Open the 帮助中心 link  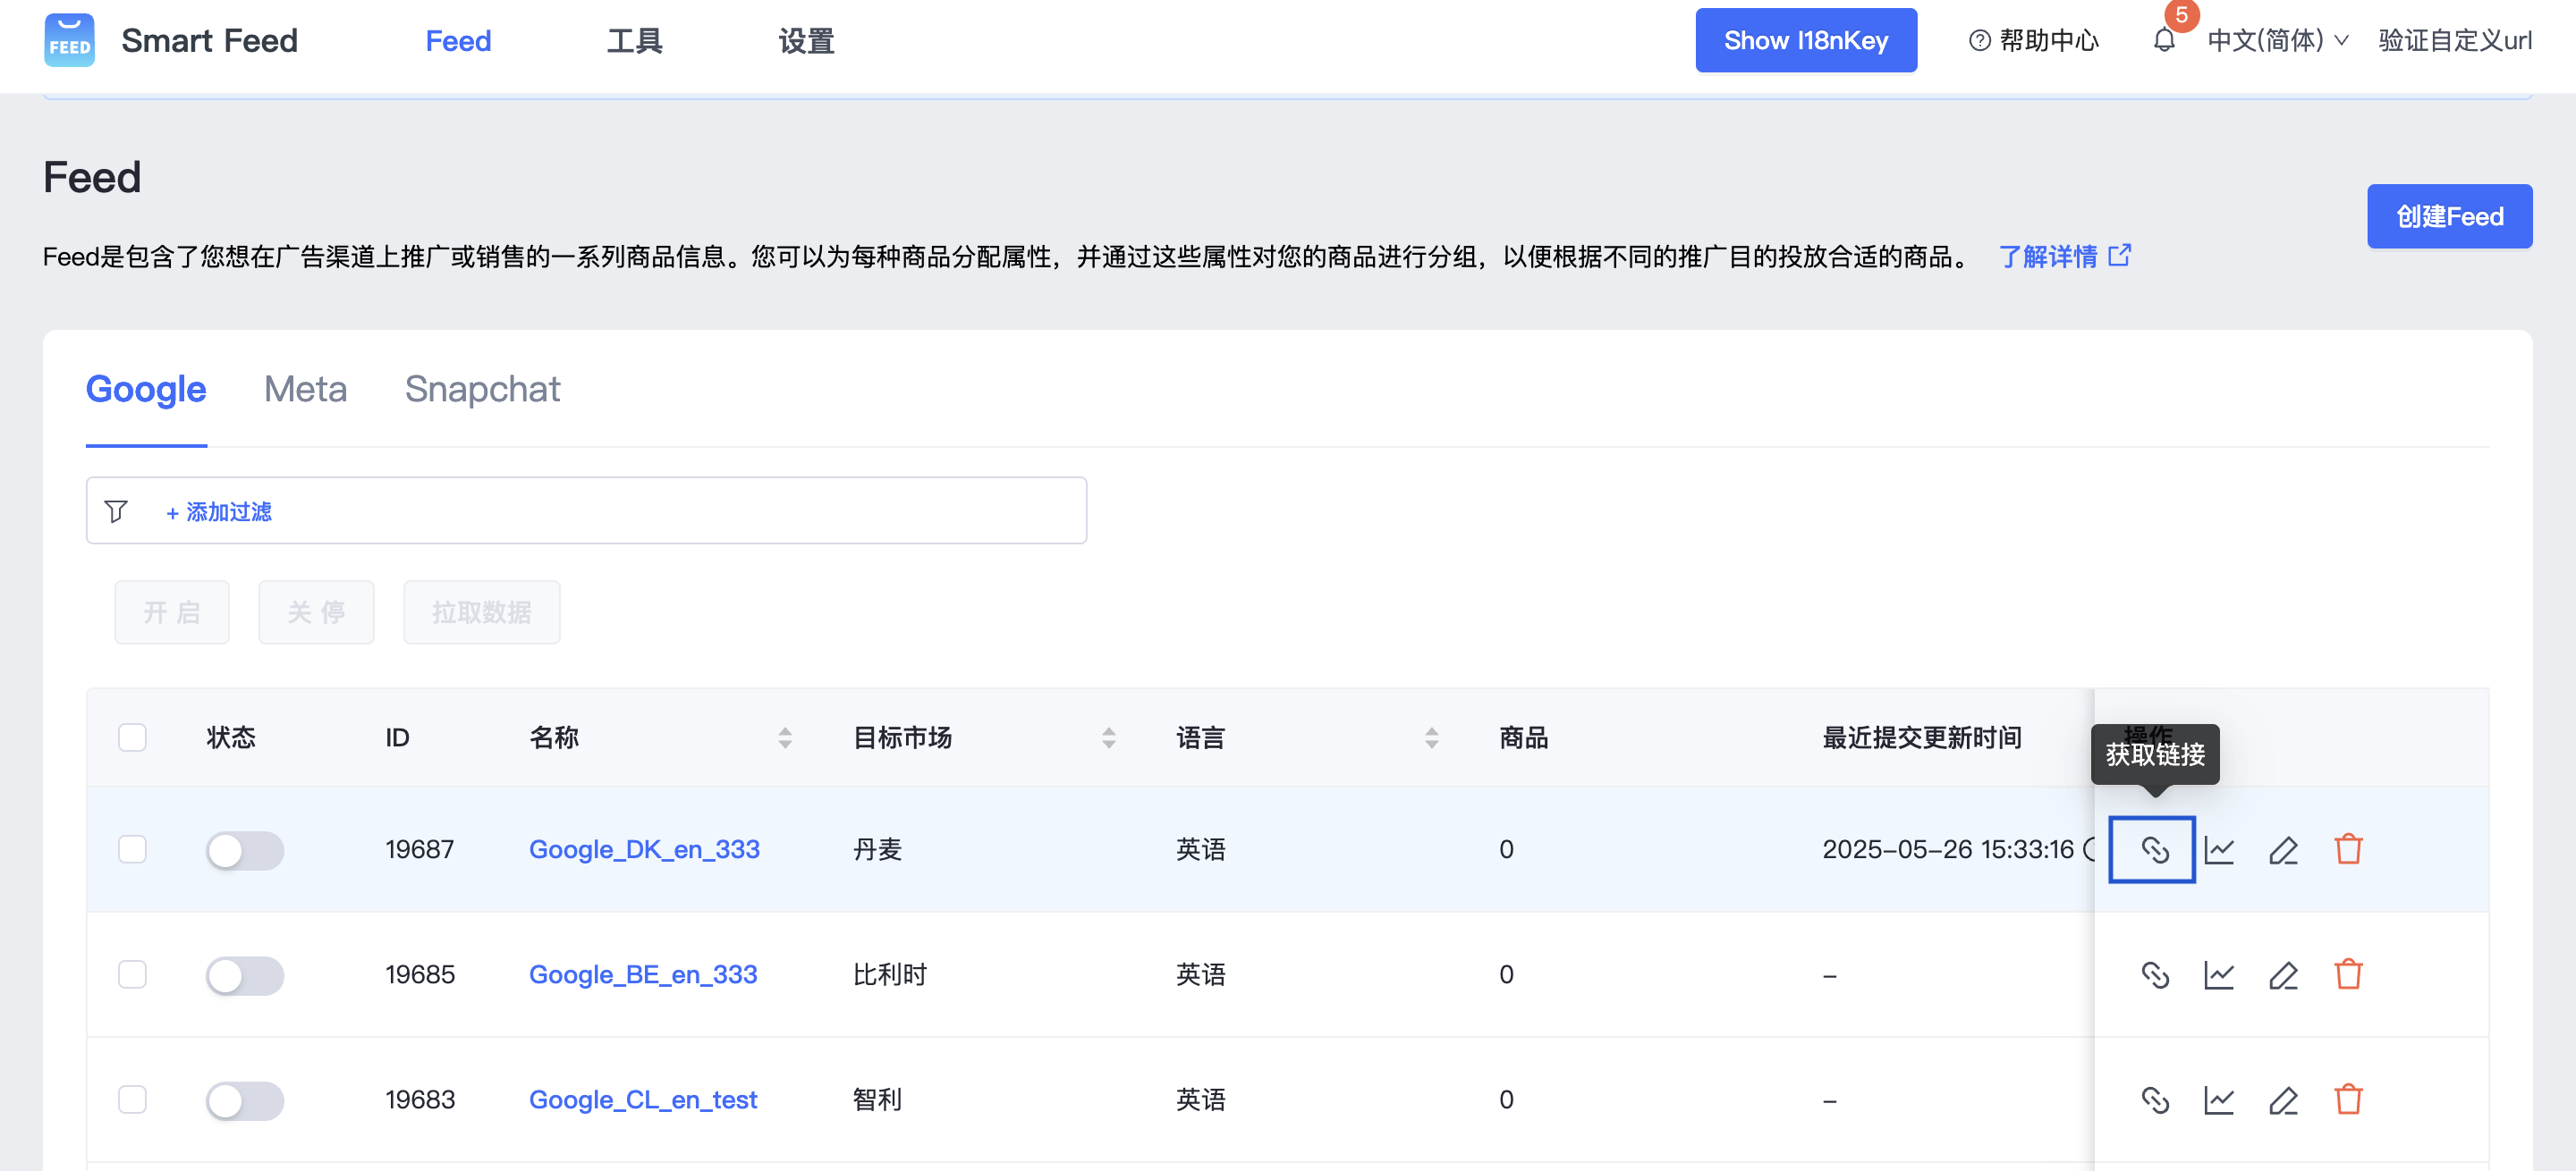[2049, 41]
